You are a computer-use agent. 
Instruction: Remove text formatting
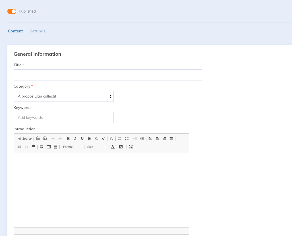pyautogui.click(x=111, y=138)
